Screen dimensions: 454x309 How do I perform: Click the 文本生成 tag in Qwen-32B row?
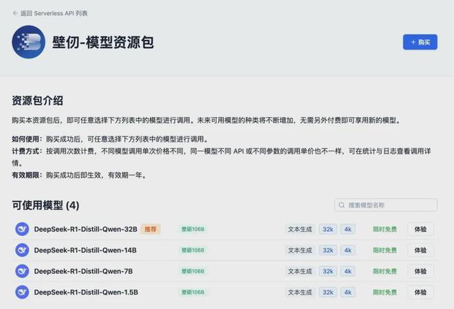[x=300, y=229]
